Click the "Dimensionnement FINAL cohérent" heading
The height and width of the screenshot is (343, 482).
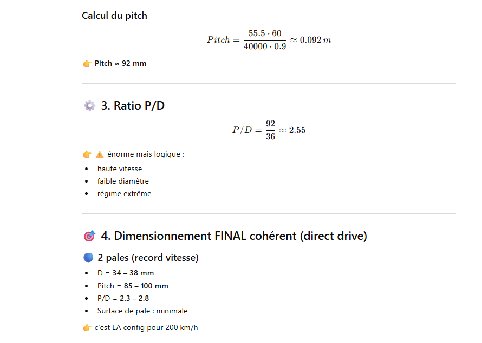tap(233, 236)
